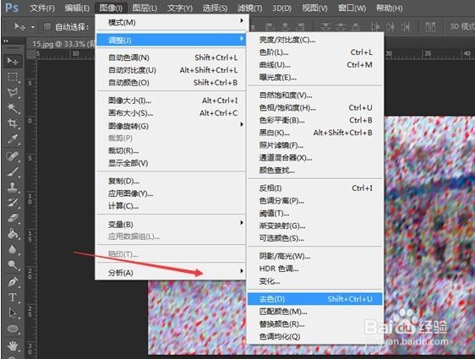Toggle the 自动选择 checkbox

[47, 27]
